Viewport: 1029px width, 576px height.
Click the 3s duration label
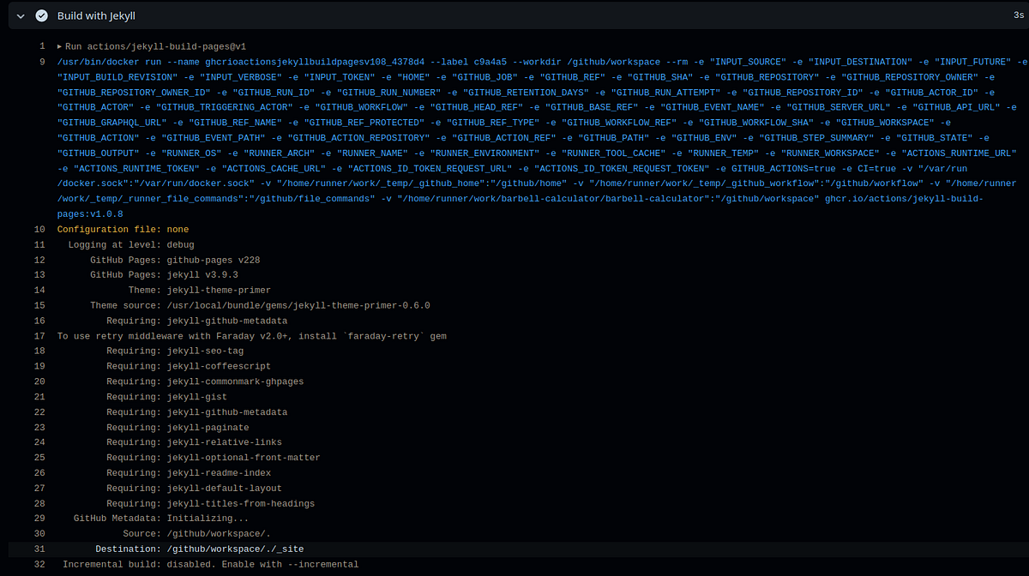pyautogui.click(x=1017, y=15)
